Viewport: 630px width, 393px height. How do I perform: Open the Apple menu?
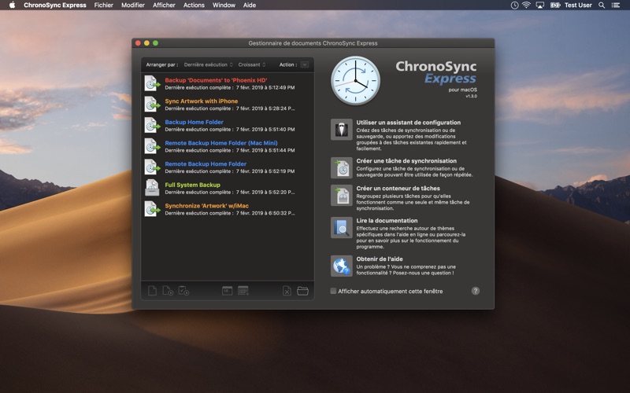12,6
